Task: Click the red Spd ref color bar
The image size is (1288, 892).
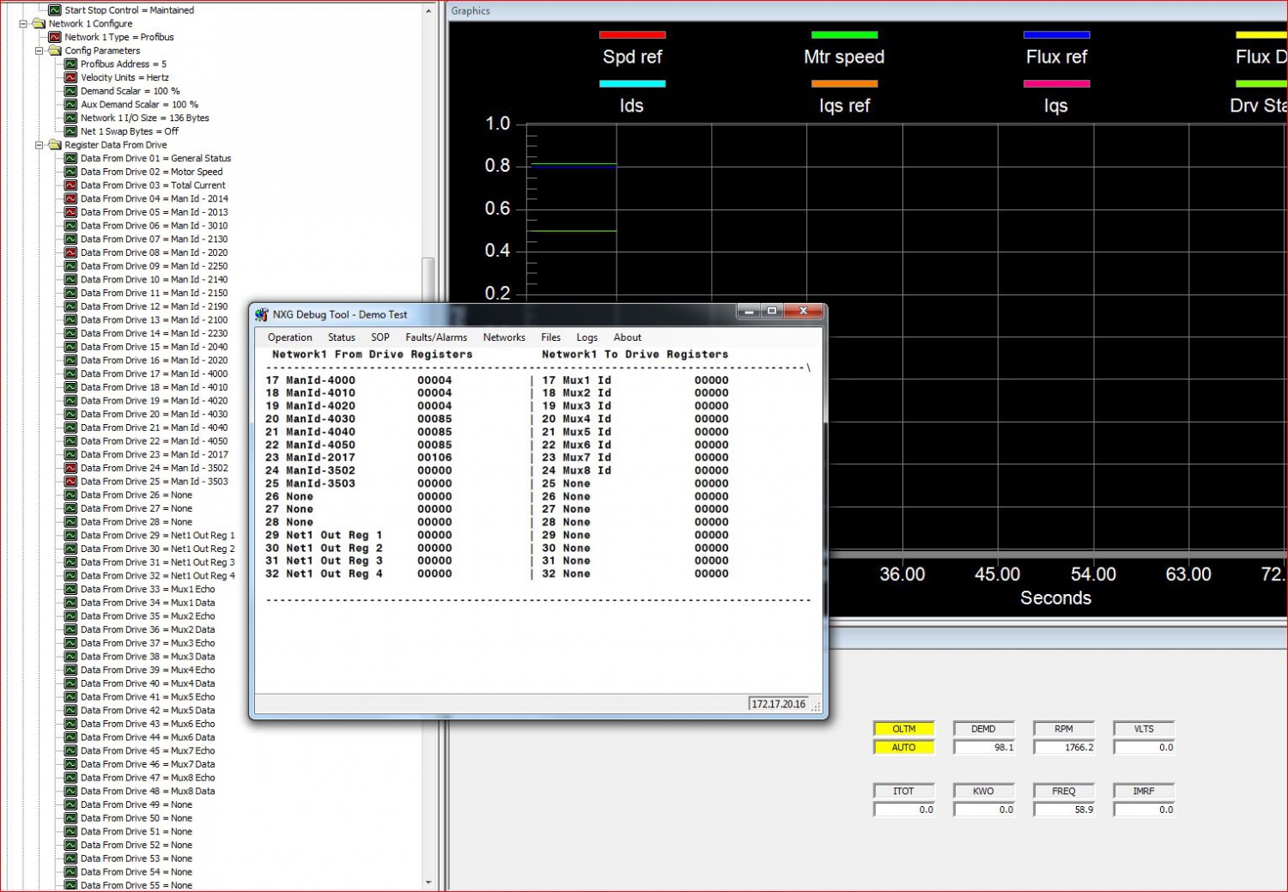Action: click(x=633, y=34)
